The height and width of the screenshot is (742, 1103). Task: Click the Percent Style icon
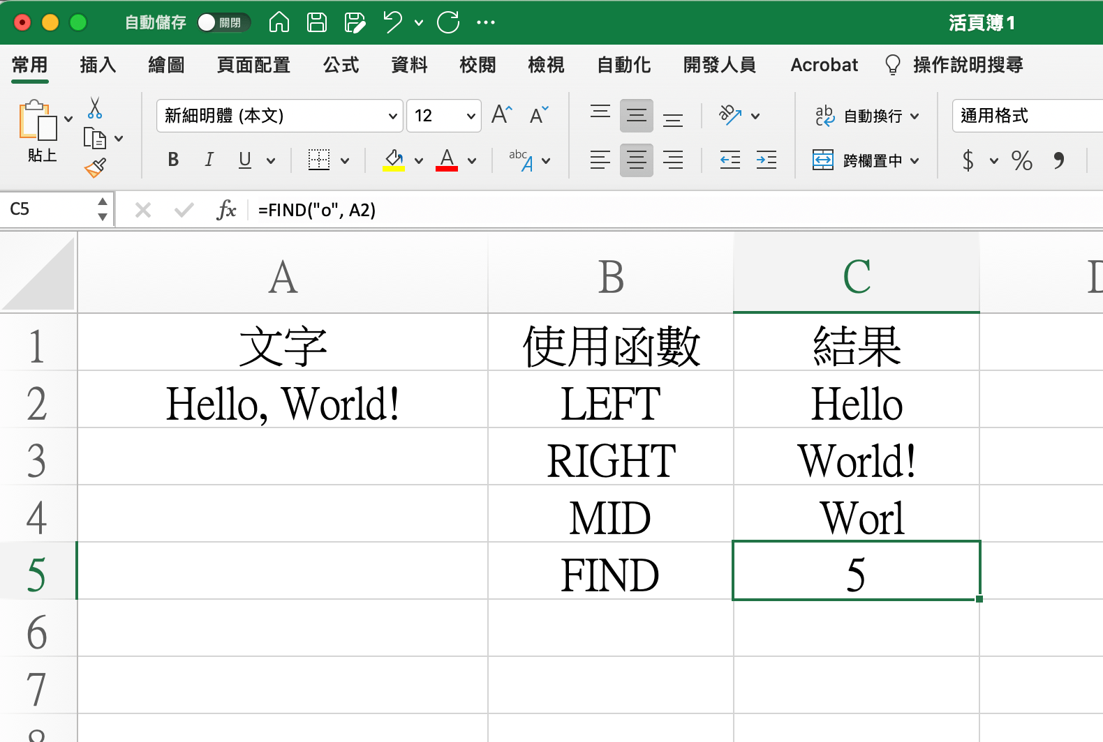coord(1021,160)
